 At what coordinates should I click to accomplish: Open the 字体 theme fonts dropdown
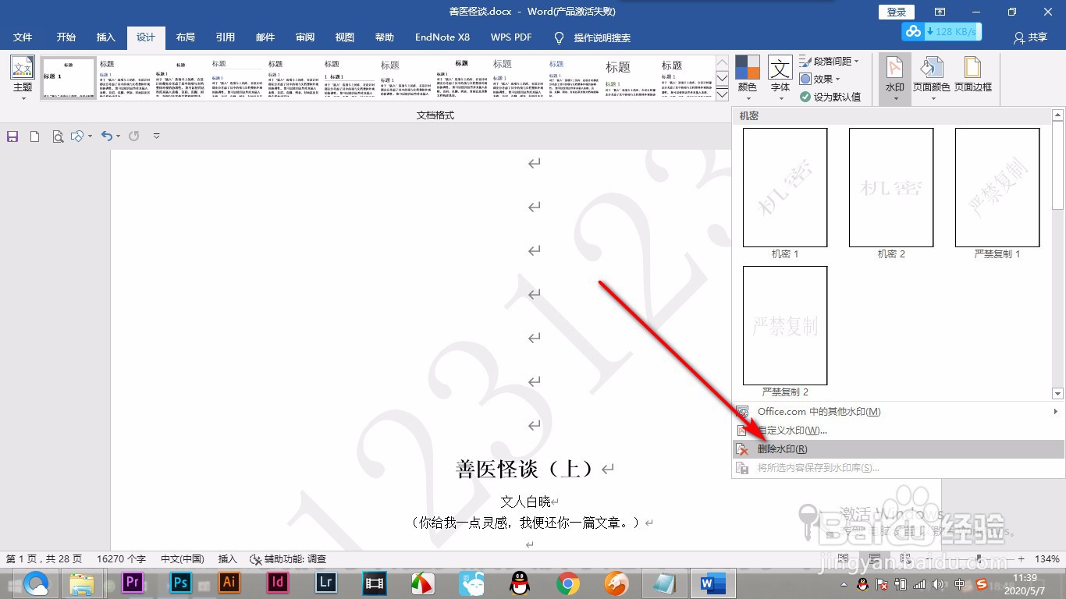(780, 77)
